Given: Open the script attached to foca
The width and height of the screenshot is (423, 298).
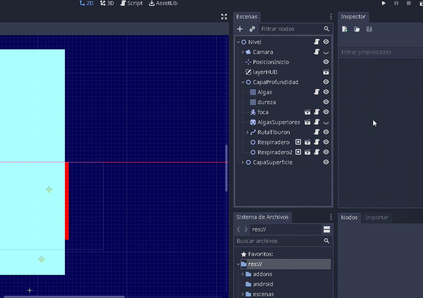Looking at the screenshot, I should [317, 112].
